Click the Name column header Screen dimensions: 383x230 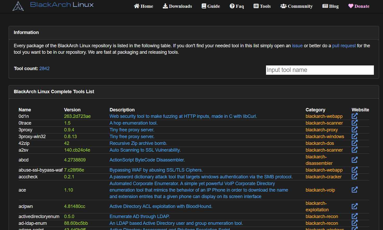tap(25, 110)
